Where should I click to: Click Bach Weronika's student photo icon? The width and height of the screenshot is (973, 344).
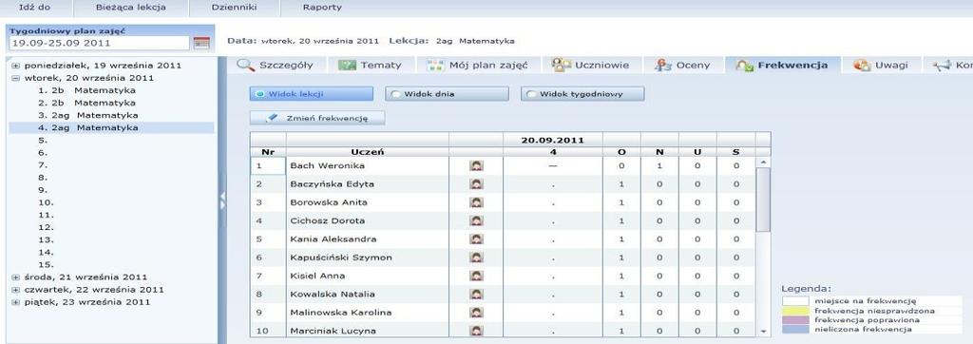pyautogui.click(x=476, y=165)
